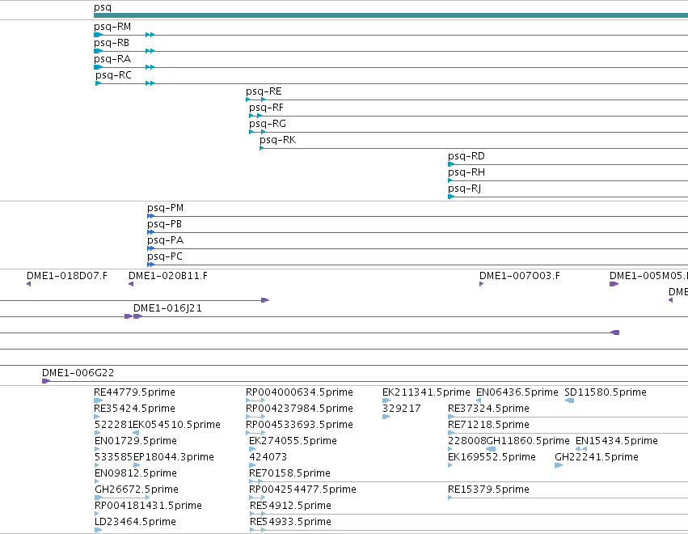688x534 pixels.
Task: Select the RE37324.5prime EST label
Action: (488, 409)
